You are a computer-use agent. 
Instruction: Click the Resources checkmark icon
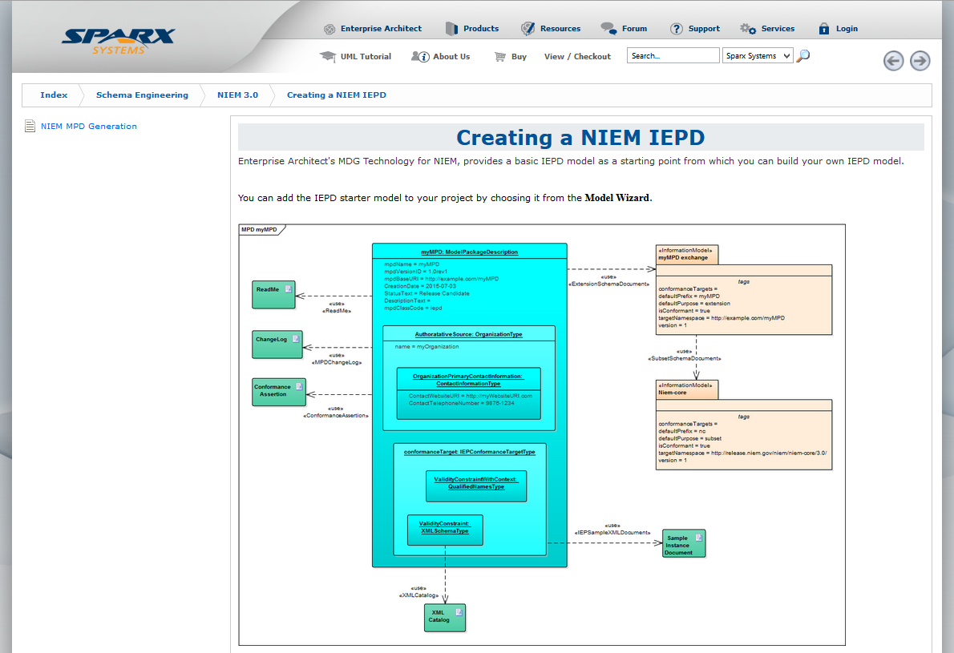[x=528, y=29]
